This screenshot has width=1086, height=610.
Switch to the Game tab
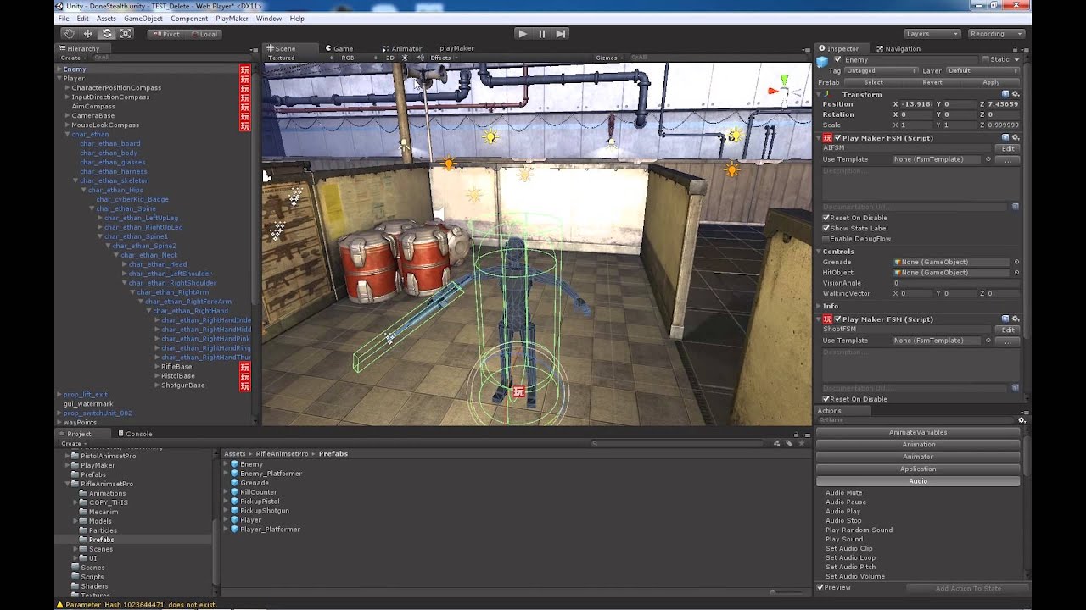tap(339, 48)
